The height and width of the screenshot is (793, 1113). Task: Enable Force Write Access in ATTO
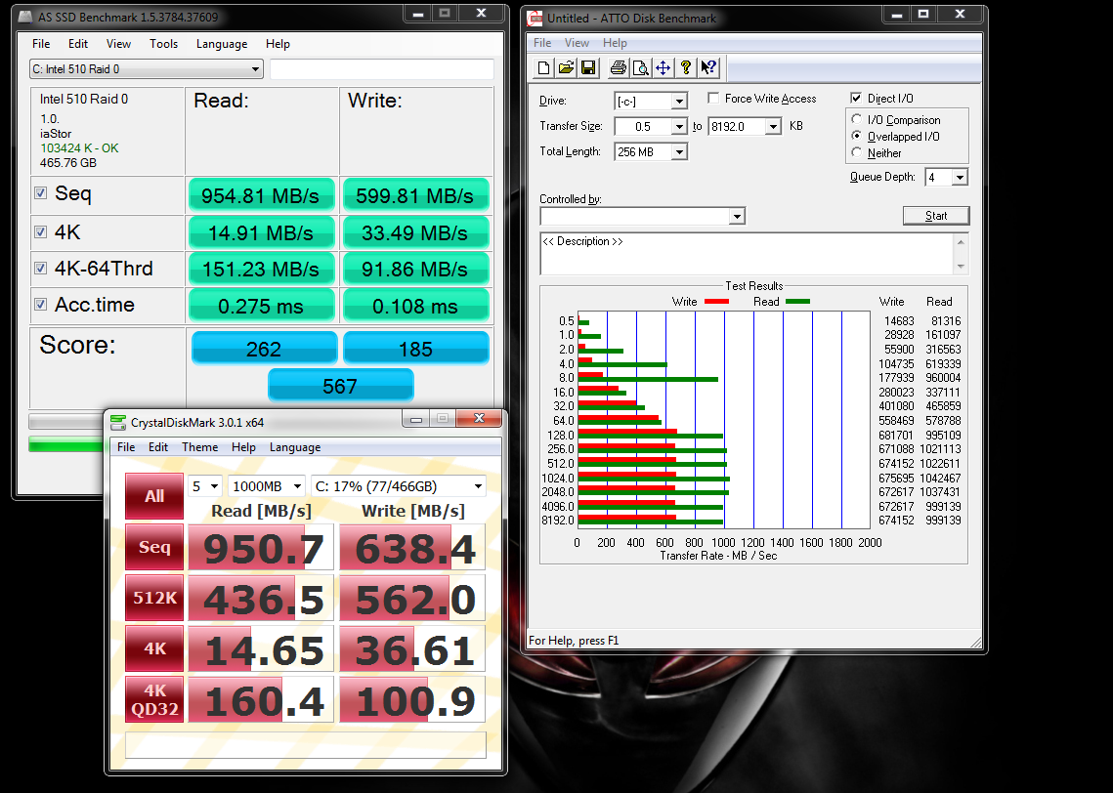pyautogui.click(x=713, y=98)
